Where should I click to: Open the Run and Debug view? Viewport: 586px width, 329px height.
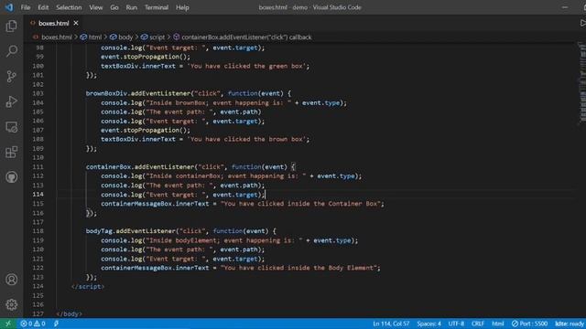tap(12, 101)
